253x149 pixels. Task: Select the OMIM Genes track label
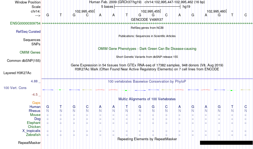click(x=30, y=53)
